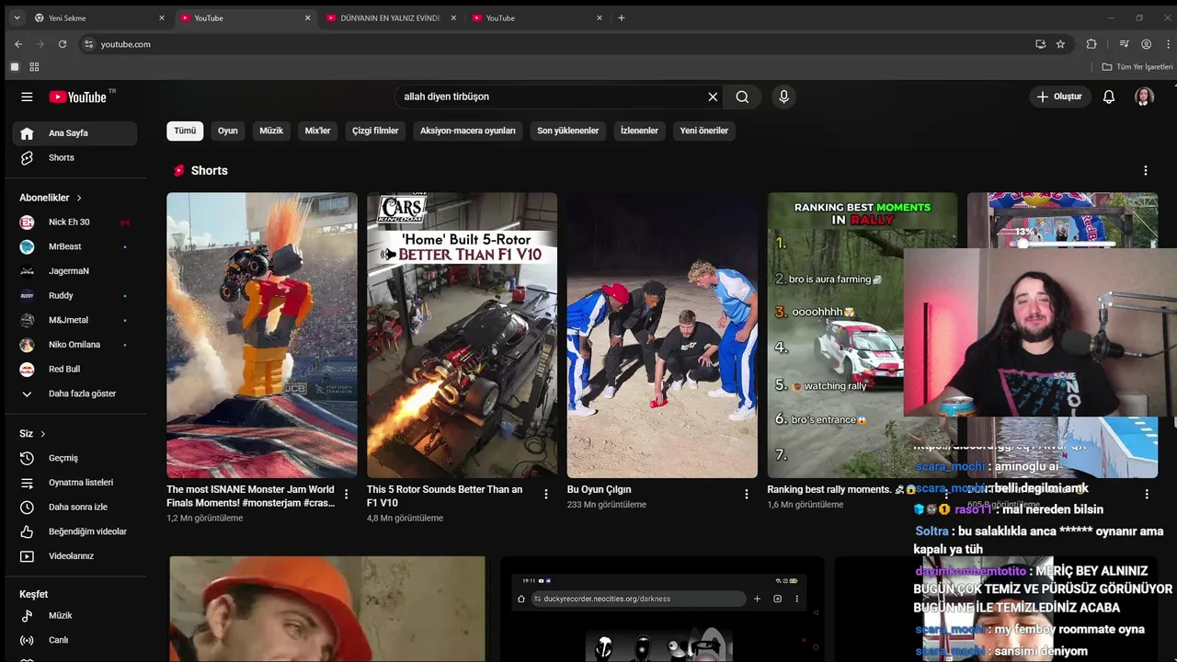Open Canlı live under Keşfet
This screenshot has height=662, width=1177.
pyautogui.click(x=74, y=640)
